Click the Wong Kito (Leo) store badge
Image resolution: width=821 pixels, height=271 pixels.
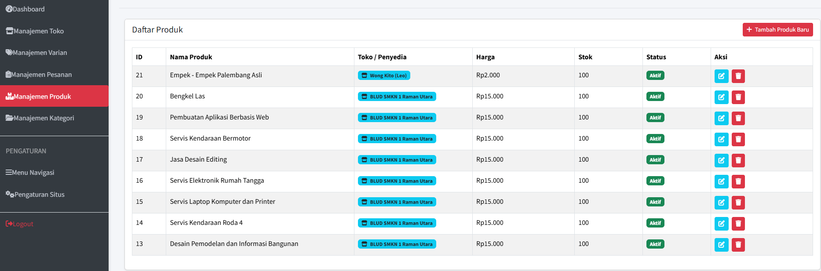384,76
